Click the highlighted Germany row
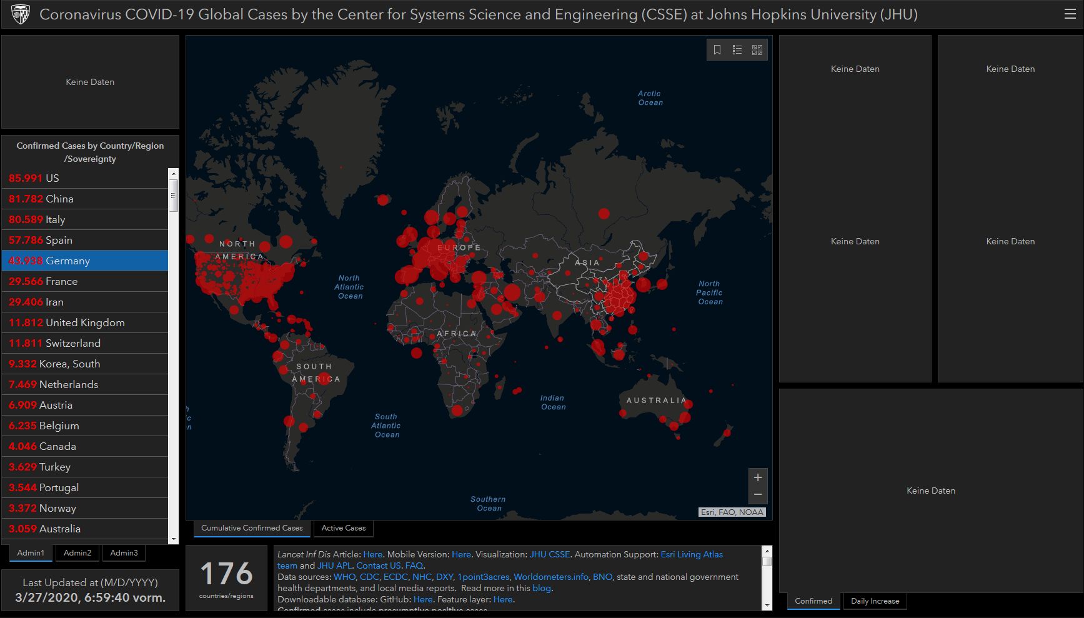Image resolution: width=1084 pixels, height=618 pixels. [85, 261]
